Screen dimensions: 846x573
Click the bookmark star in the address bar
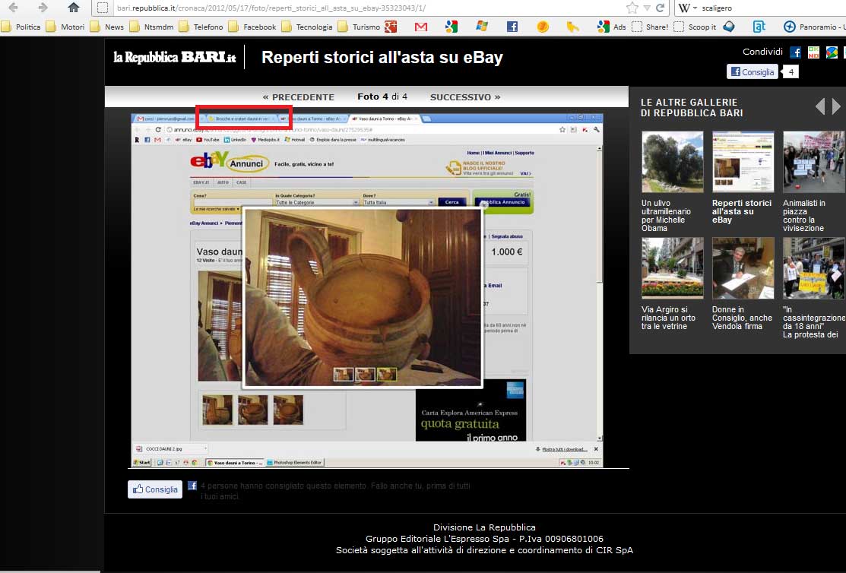(x=632, y=8)
